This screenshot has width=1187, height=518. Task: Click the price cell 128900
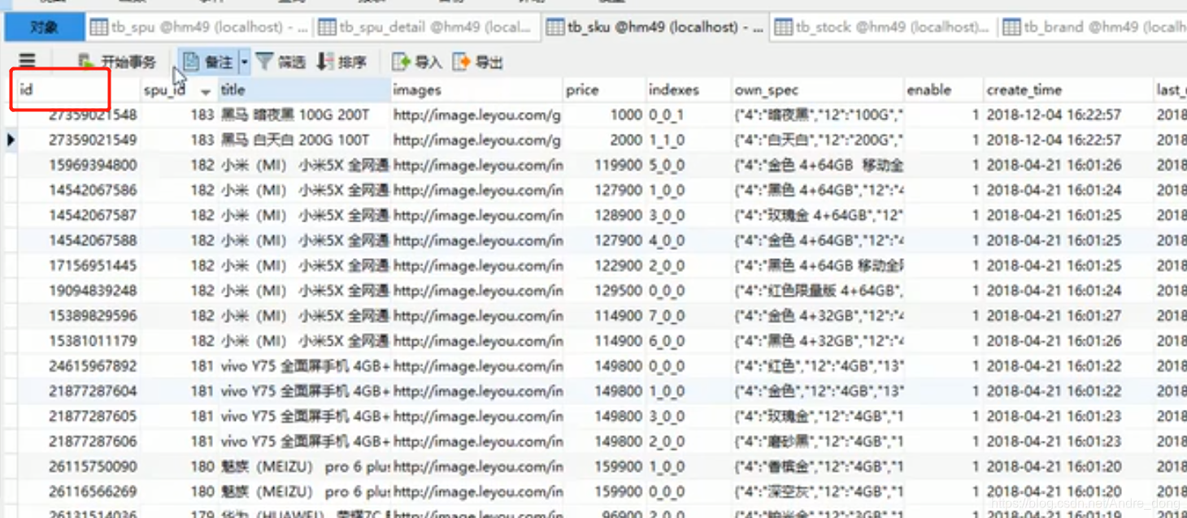pos(604,215)
